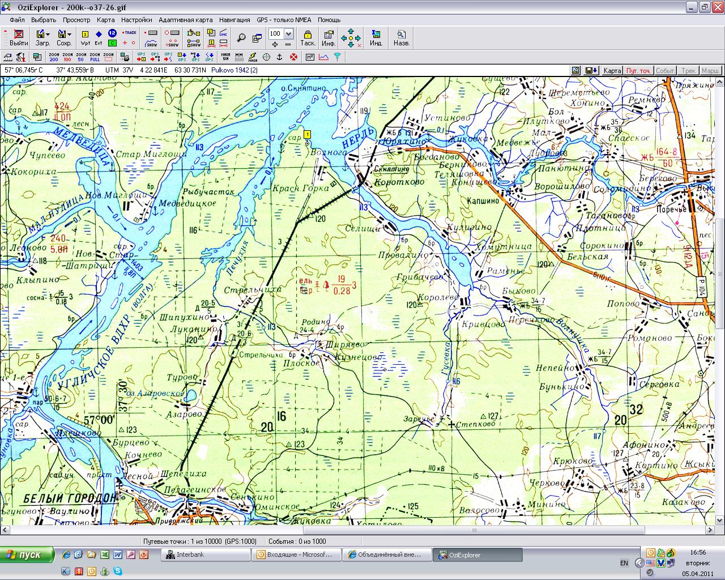The image size is (725, 580).
Task: Open the Сохр. save dropdown arrow
Action: click(x=70, y=35)
